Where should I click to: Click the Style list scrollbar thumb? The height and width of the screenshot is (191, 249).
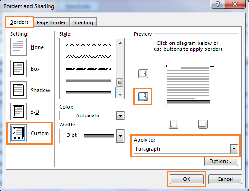pyautogui.click(x=120, y=82)
